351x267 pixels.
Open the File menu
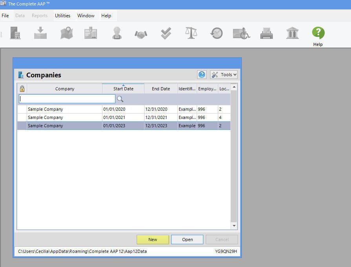point(5,16)
